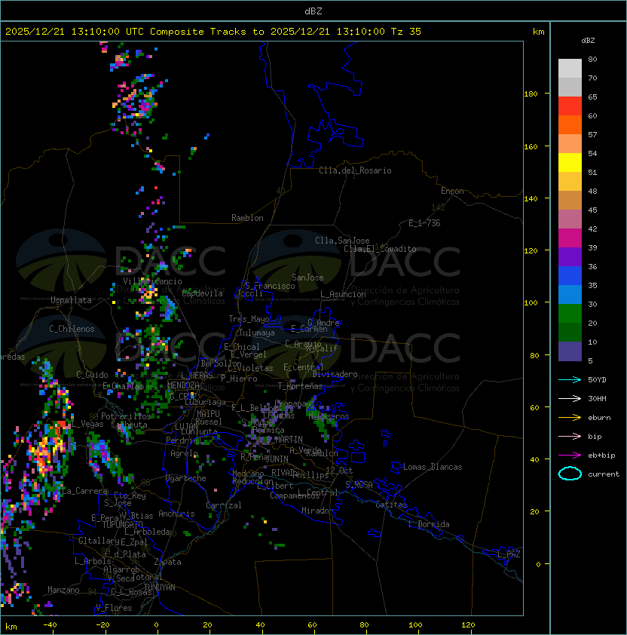
Task: Click the 'MENDOZA' city label
Action: click(x=183, y=385)
